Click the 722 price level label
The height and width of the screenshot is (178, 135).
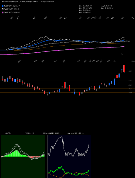[130, 93]
